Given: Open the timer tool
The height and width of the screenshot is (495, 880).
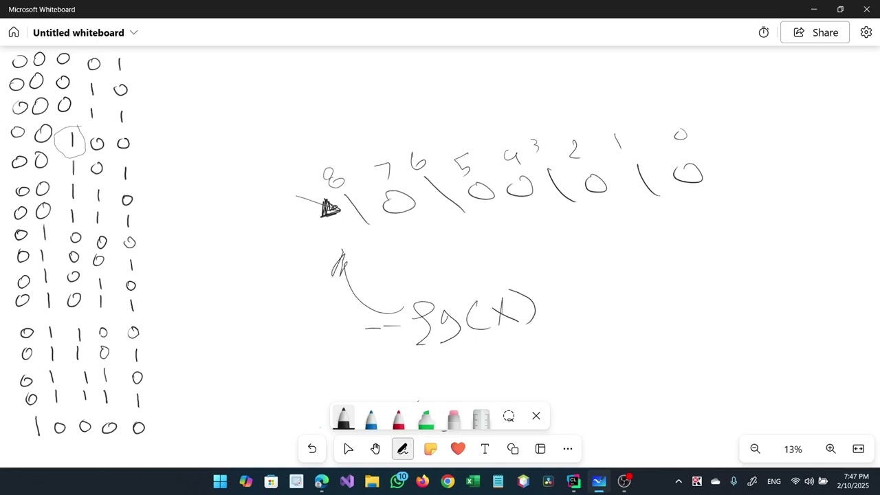Looking at the screenshot, I should (x=764, y=32).
